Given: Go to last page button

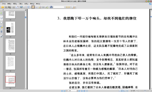Looking at the screenshot, I should (82, 91).
